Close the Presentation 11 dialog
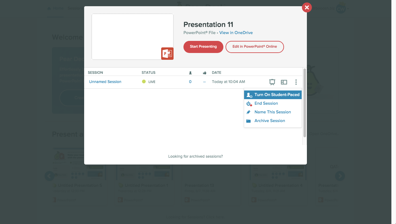 (x=307, y=7)
